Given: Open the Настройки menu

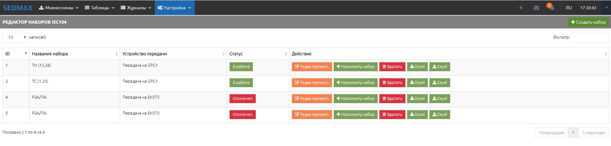Looking at the screenshot, I should click(174, 8).
